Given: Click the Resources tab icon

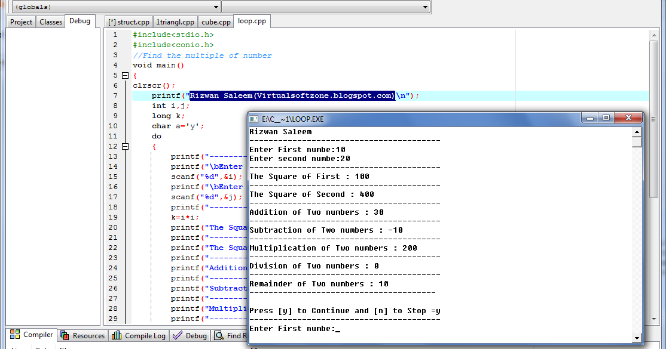Looking at the screenshot, I should click(65, 335).
